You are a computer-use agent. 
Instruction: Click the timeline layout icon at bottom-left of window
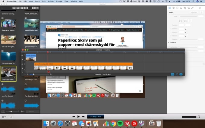pos(4,117)
